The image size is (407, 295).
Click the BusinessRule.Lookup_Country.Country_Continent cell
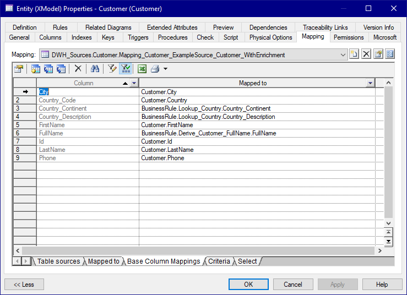coord(257,108)
